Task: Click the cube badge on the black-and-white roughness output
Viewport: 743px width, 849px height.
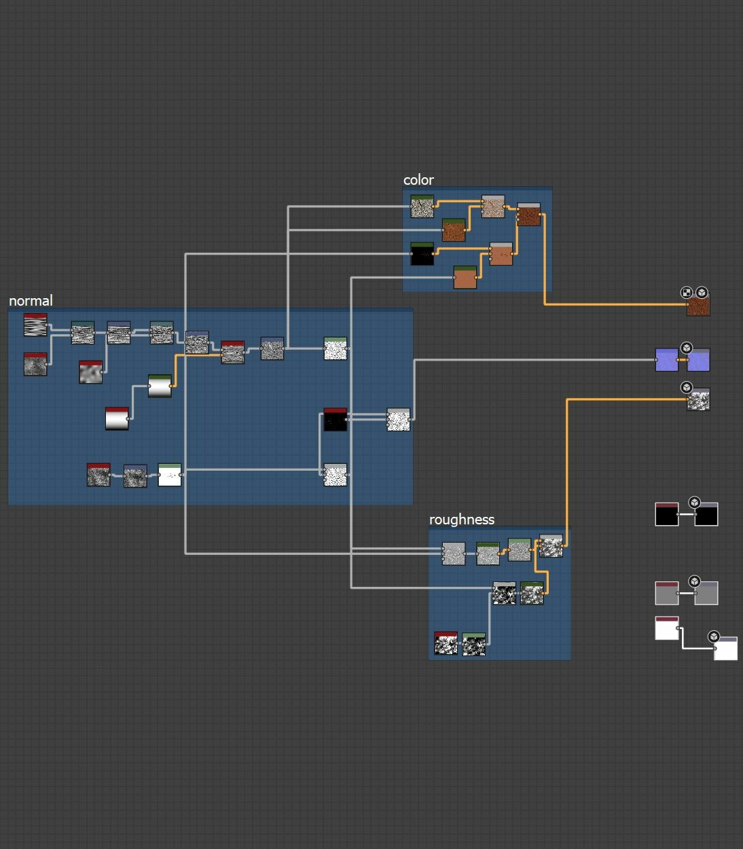Action: [x=687, y=388]
